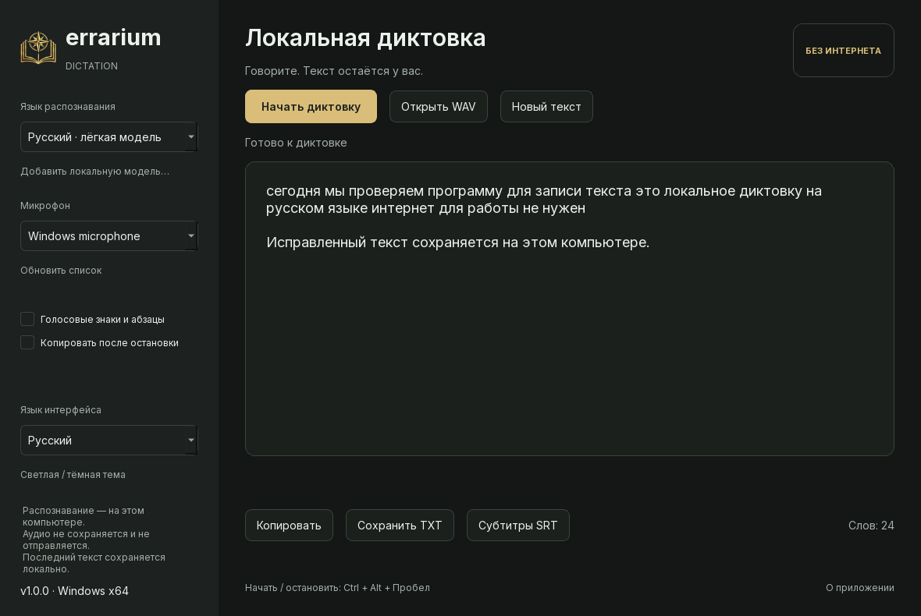Click the subtitle "Говорите. Текст остаётся у вас."
The height and width of the screenshot is (616, 921).
click(333, 71)
